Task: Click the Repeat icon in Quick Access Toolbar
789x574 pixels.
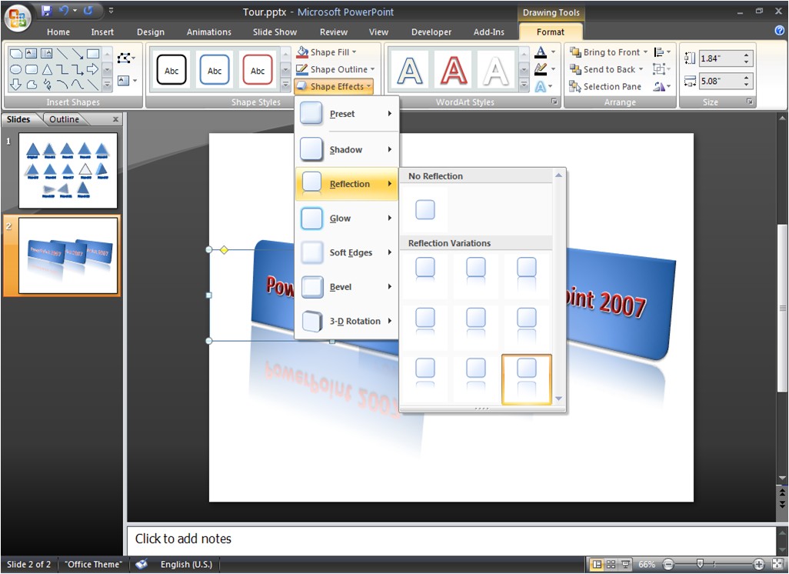Action: coord(88,11)
